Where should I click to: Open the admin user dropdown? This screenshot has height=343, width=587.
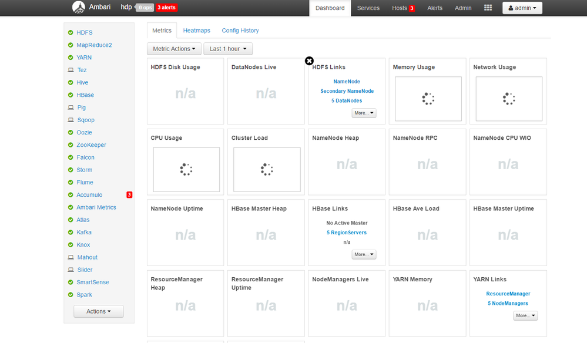(522, 8)
